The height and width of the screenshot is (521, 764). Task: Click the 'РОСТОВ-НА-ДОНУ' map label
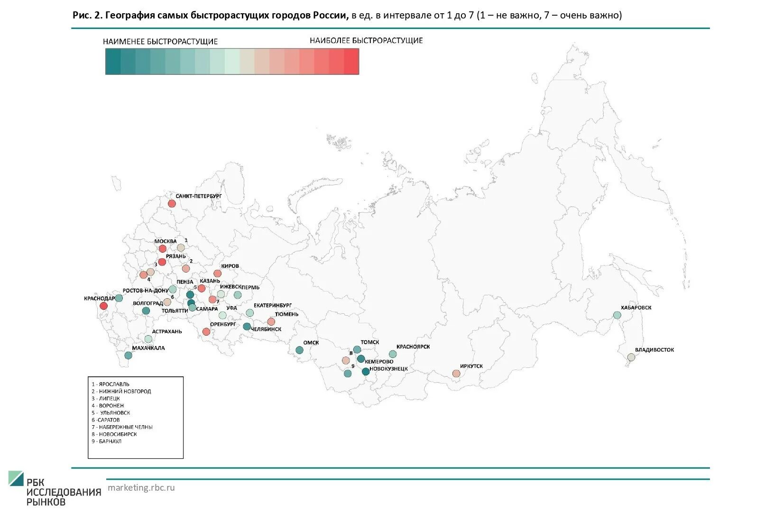tap(146, 291)
